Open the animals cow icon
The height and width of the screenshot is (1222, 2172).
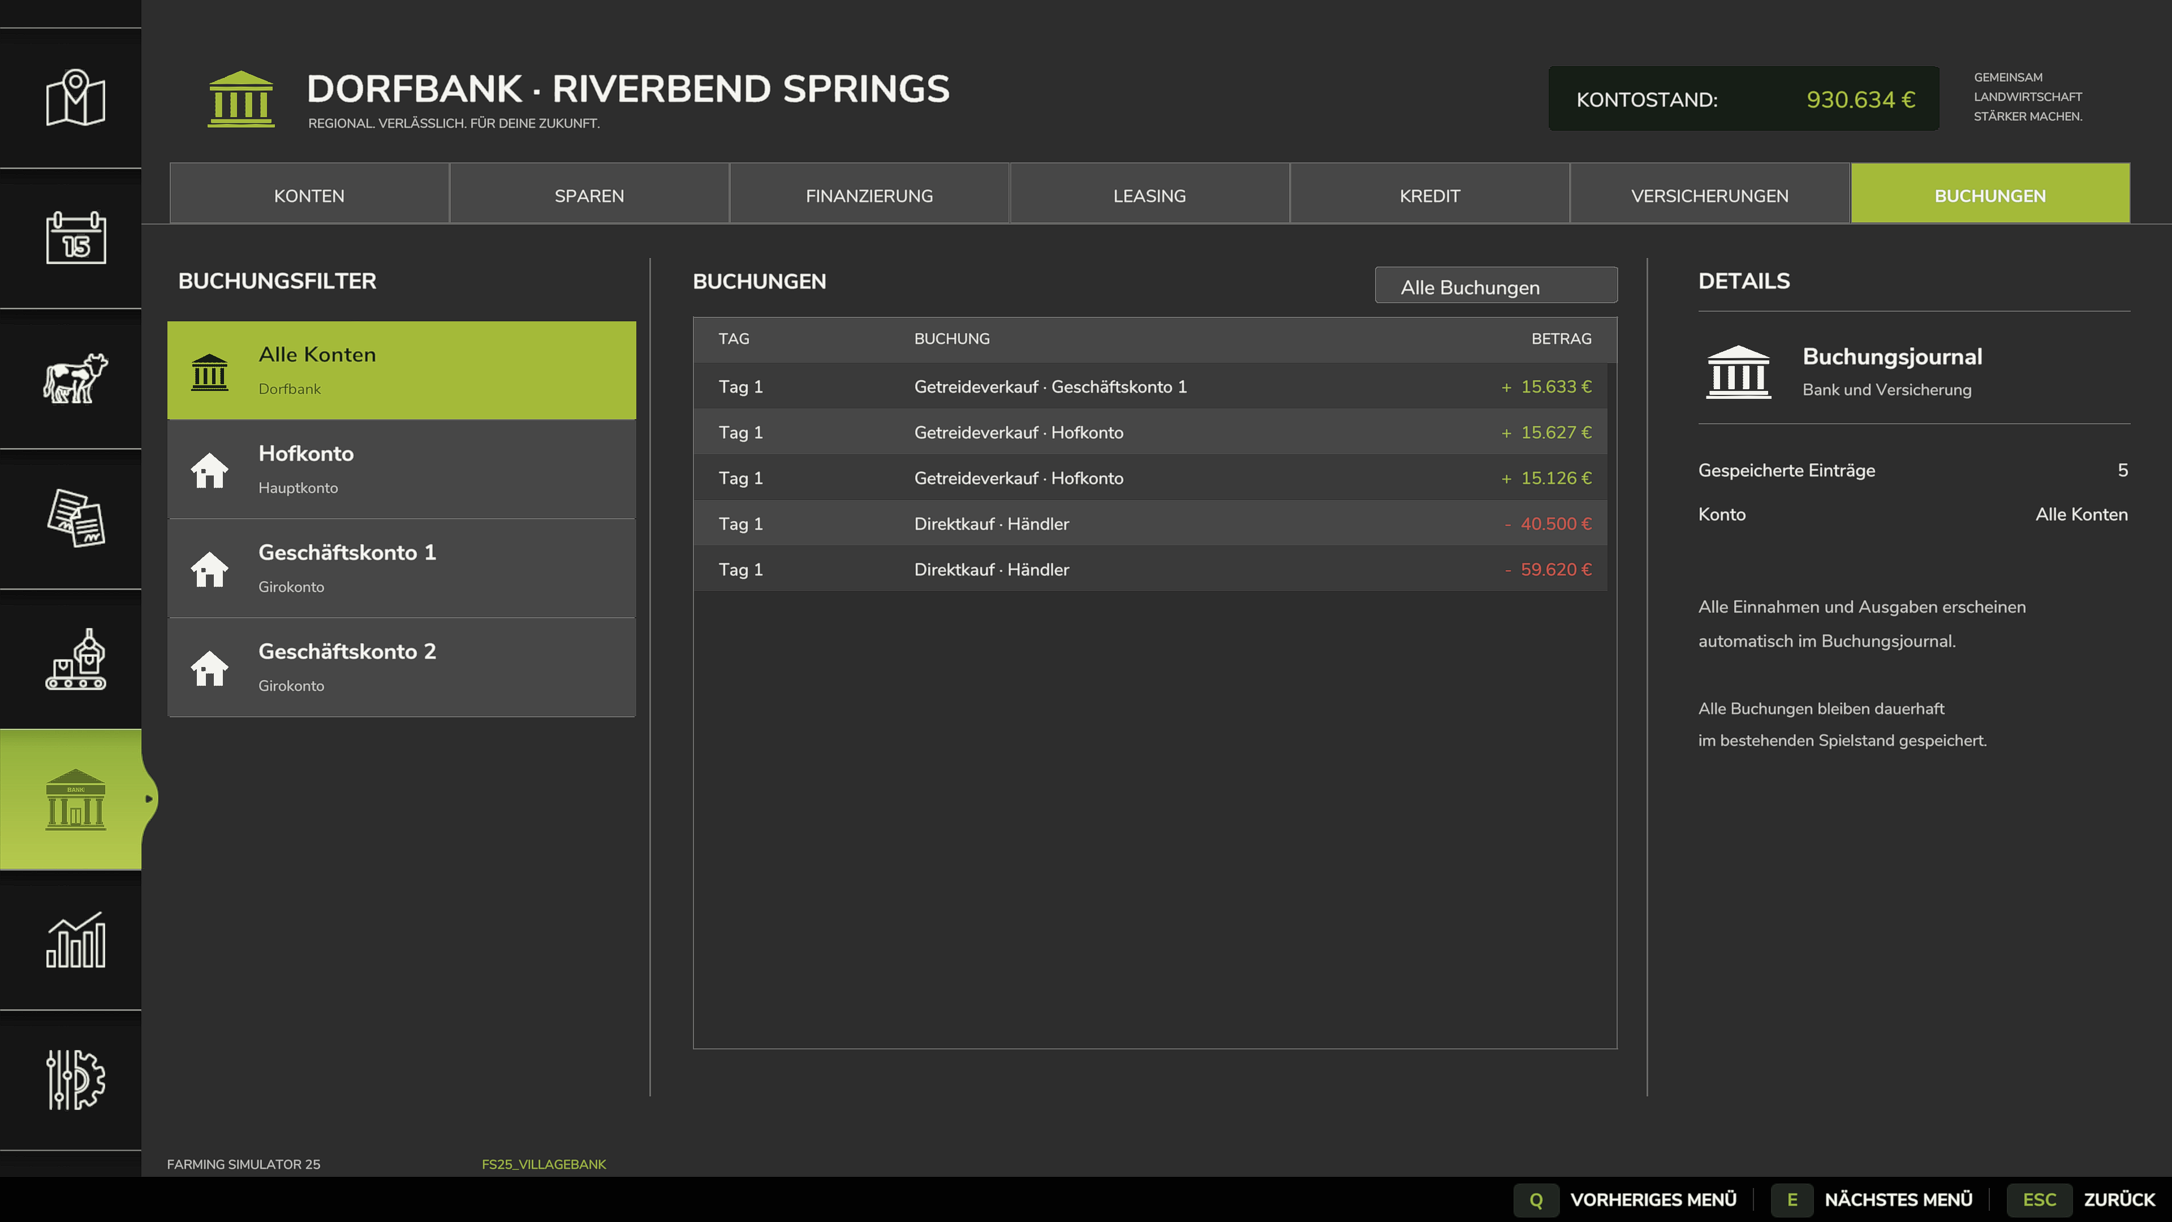75,378
